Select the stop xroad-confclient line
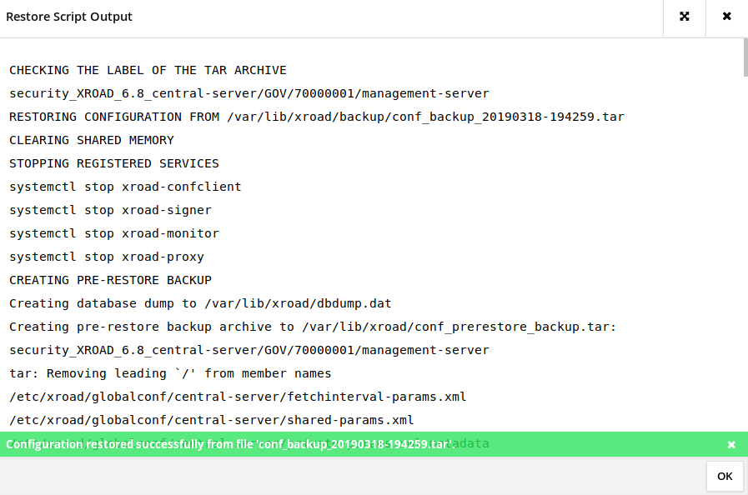The width and height of the screenshot is (748, 495). 125,187
